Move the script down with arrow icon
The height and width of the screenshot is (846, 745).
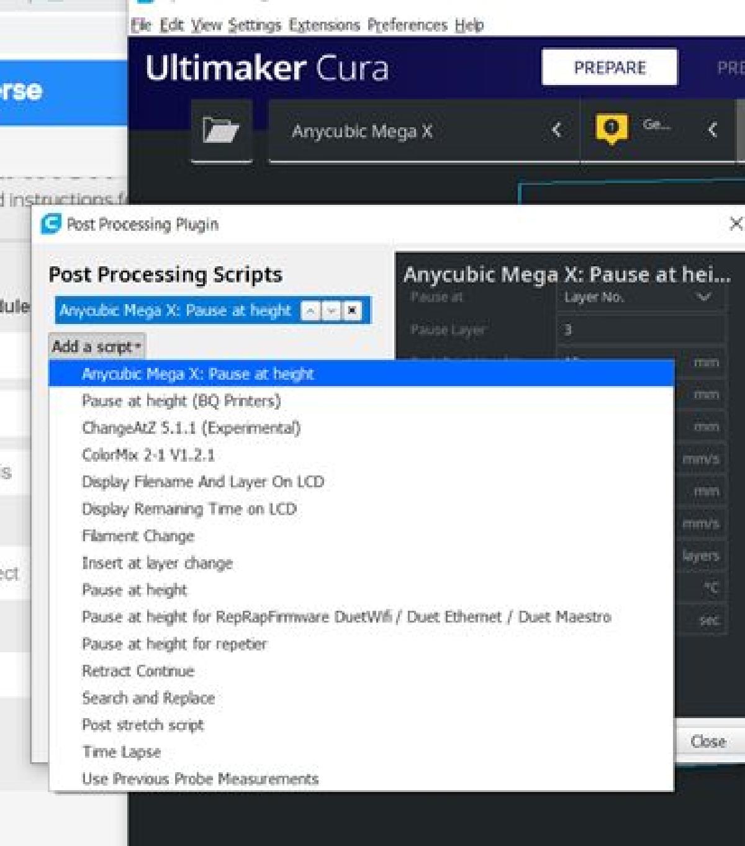point(332,310)
